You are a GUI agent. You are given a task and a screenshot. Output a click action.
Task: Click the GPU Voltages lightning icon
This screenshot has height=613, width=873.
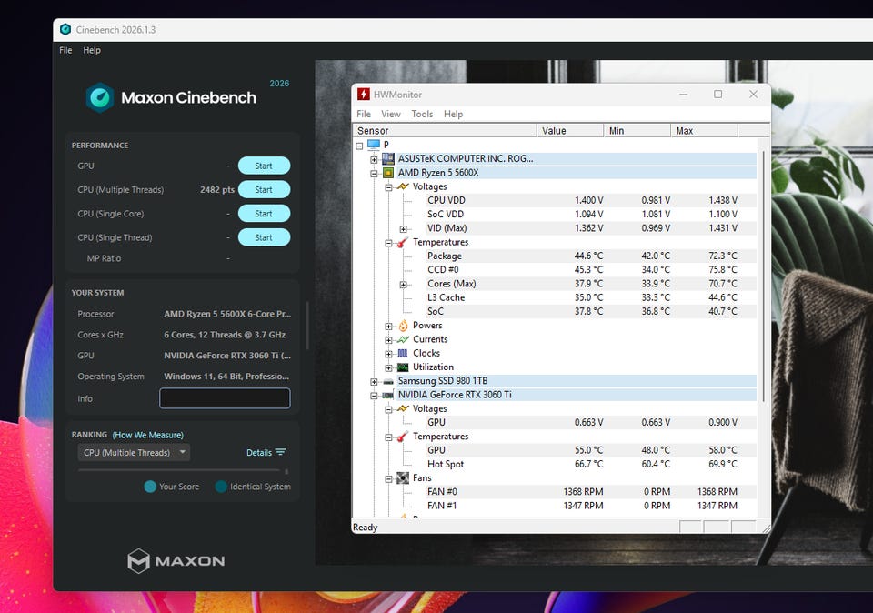point(403,408)
